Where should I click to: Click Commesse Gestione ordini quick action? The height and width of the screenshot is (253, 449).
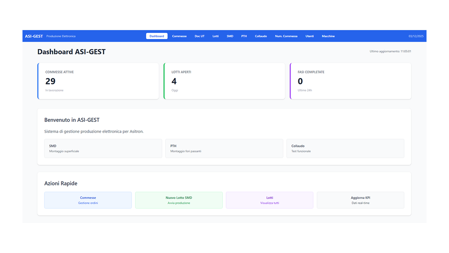click(x=88, y=200)
